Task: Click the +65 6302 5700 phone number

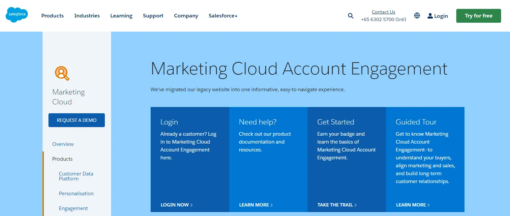Action: tap(383, 19)
